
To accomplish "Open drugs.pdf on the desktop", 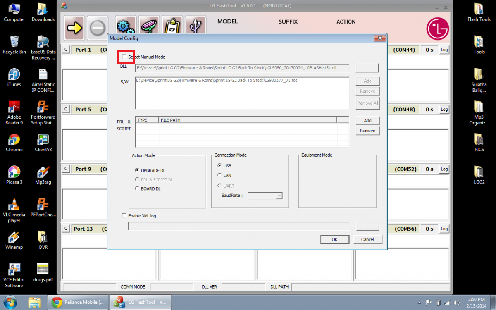I will 43,272.
